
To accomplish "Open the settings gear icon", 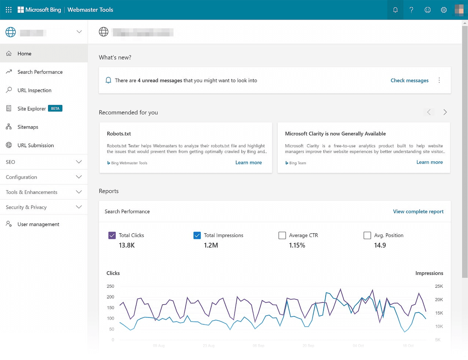I will [444, 10].
